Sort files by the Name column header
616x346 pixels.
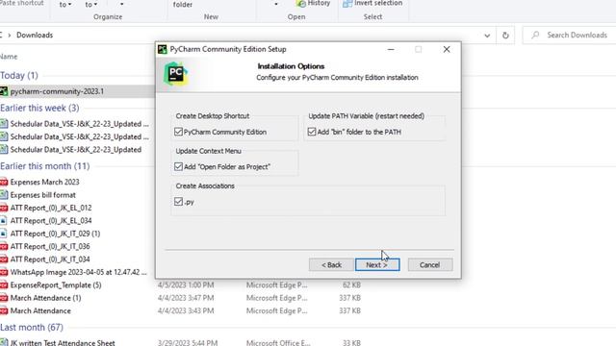click(9, 57)
